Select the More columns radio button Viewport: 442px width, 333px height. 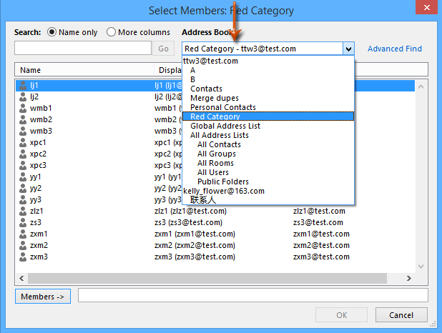click(111, 32)
